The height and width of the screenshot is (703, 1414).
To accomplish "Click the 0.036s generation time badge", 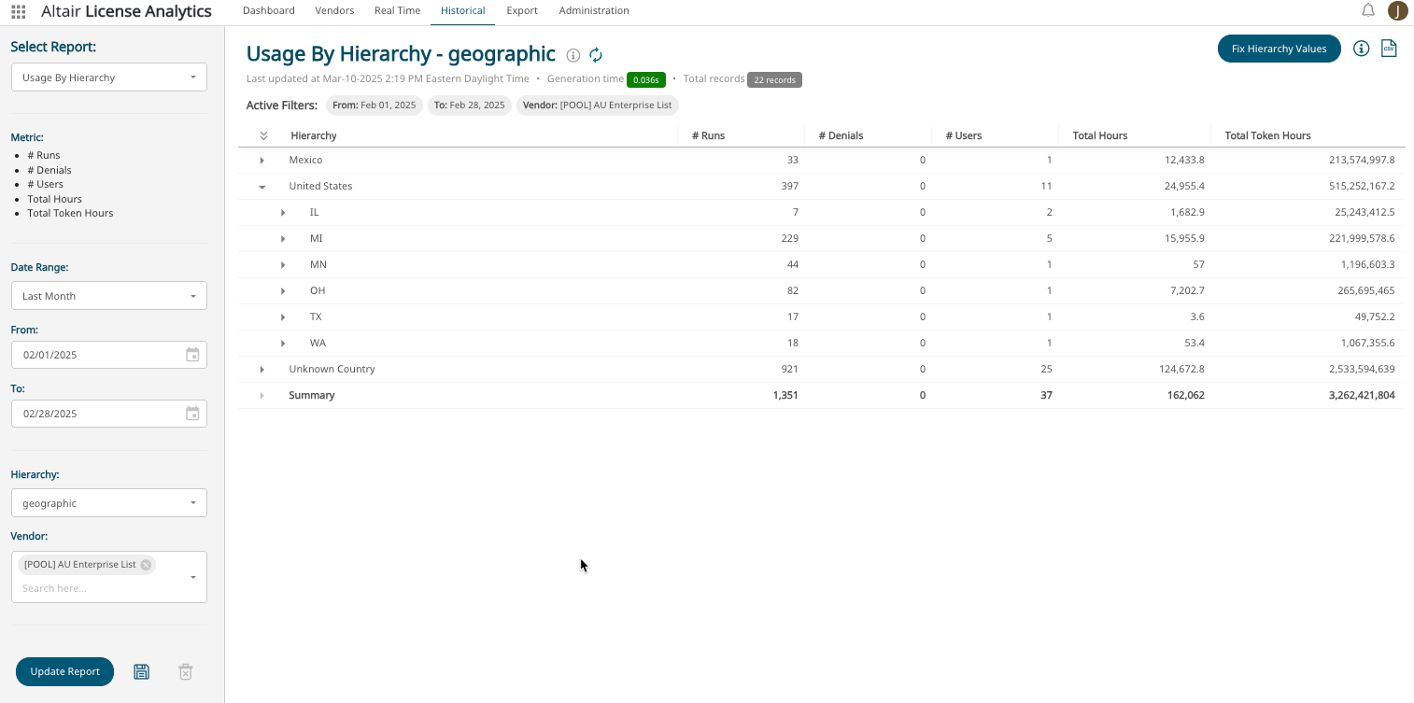I will (646, 80).
